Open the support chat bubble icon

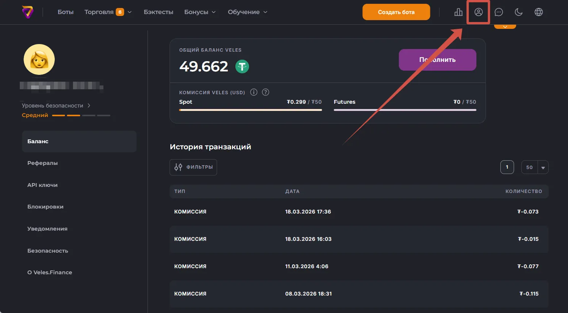(498, 12)
